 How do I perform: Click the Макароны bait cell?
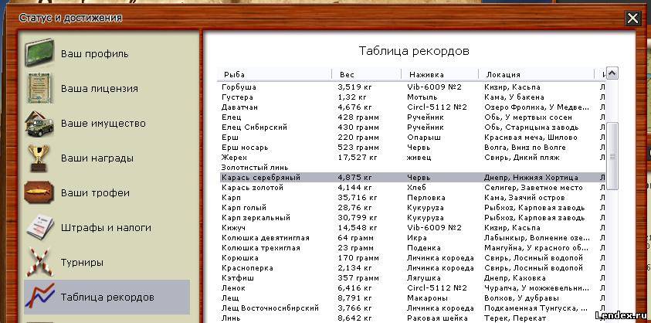pos(427,298)
